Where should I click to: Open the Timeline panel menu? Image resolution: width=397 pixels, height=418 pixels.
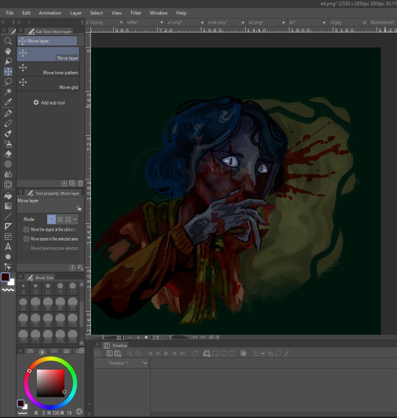click(x=97, y=344)
